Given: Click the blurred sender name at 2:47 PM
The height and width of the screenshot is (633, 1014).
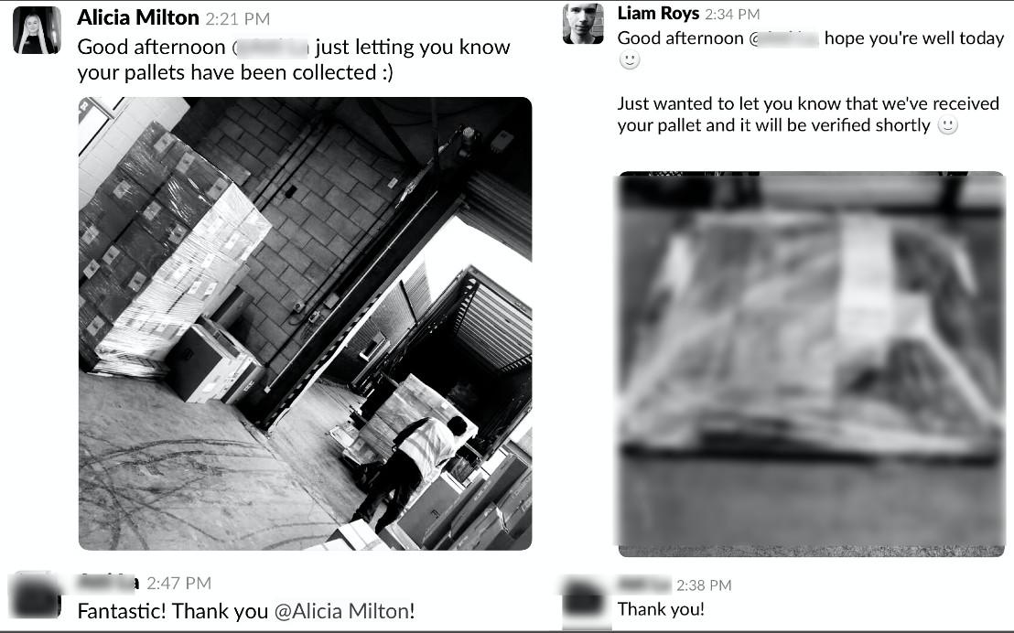Looking at the screenshot, I should tap(107, 583).
